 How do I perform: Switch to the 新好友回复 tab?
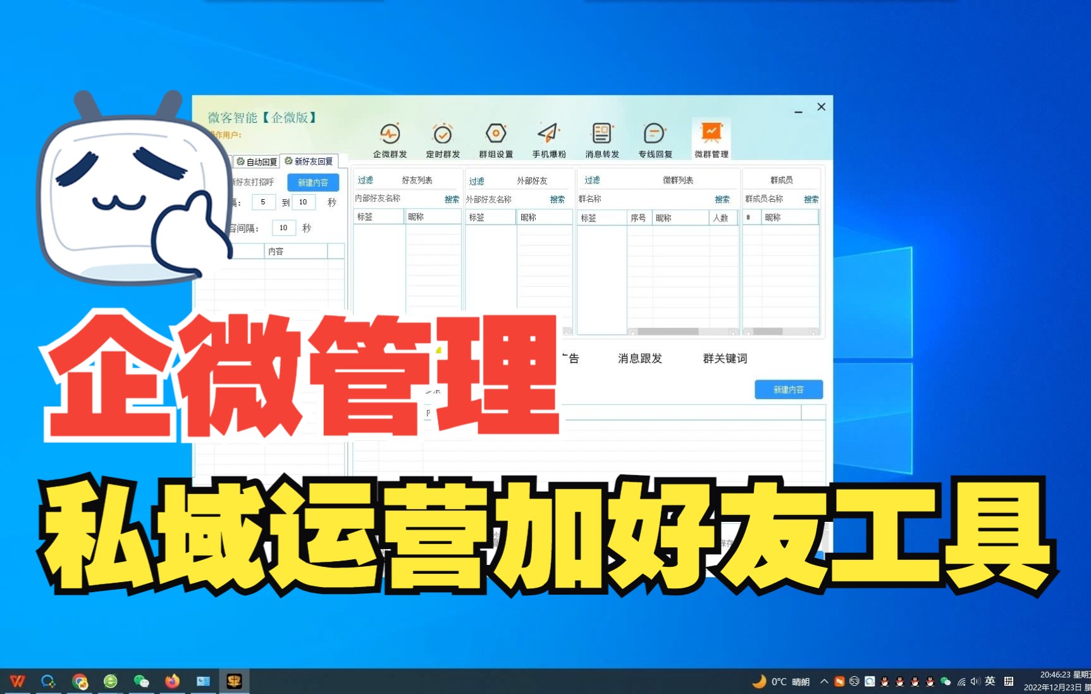[309, 161]
